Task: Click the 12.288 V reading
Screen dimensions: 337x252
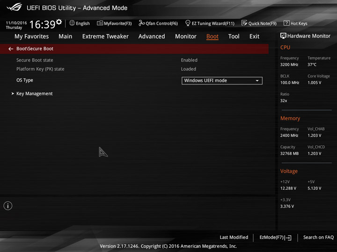Action: click(288, 189)
